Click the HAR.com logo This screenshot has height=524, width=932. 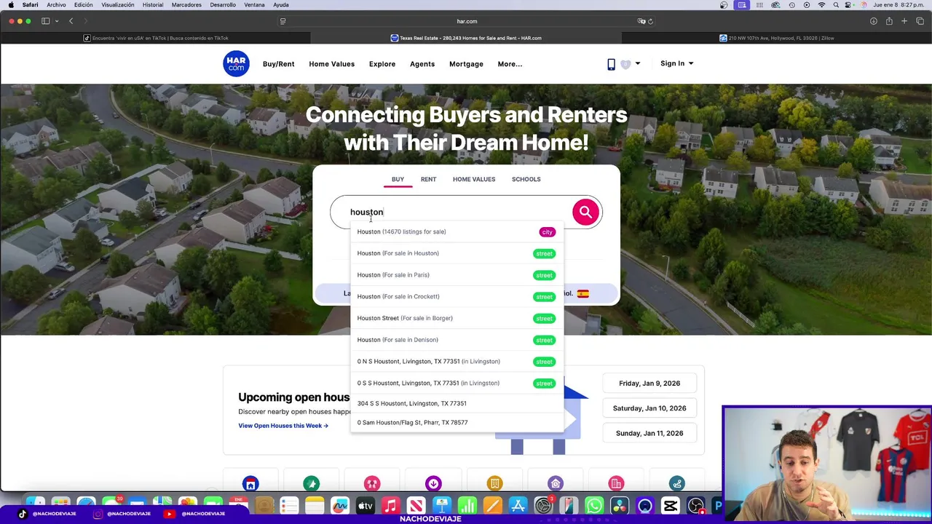pyautogui.click(x=236, y=64)
